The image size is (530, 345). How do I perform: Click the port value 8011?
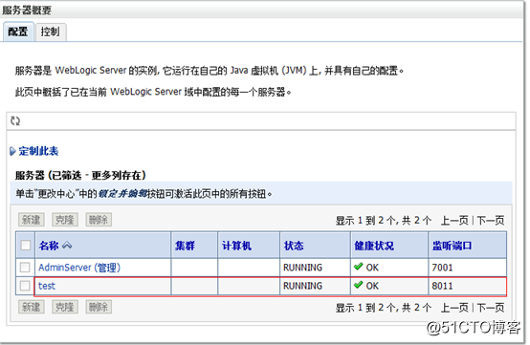point(442,286)
